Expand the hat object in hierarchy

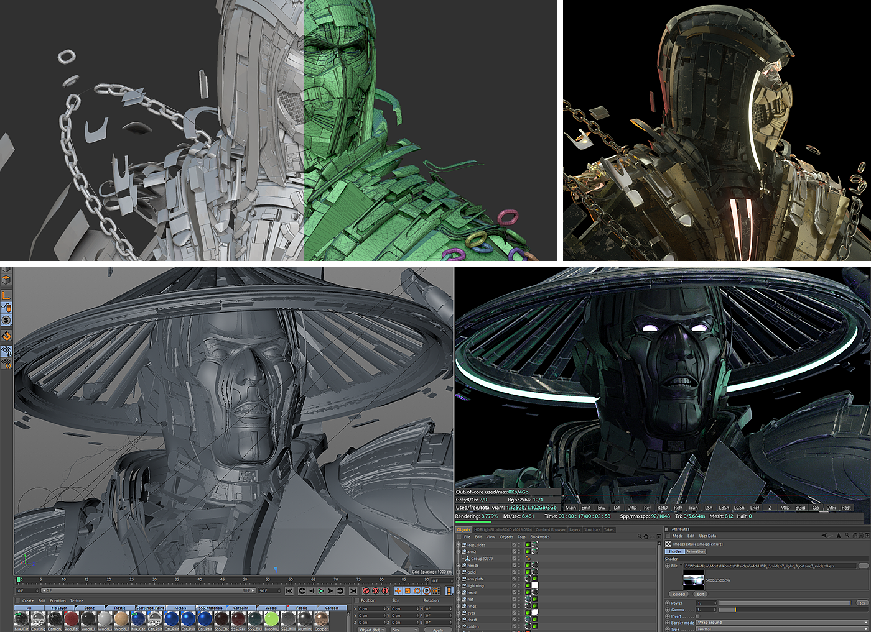tap(459, 600)
